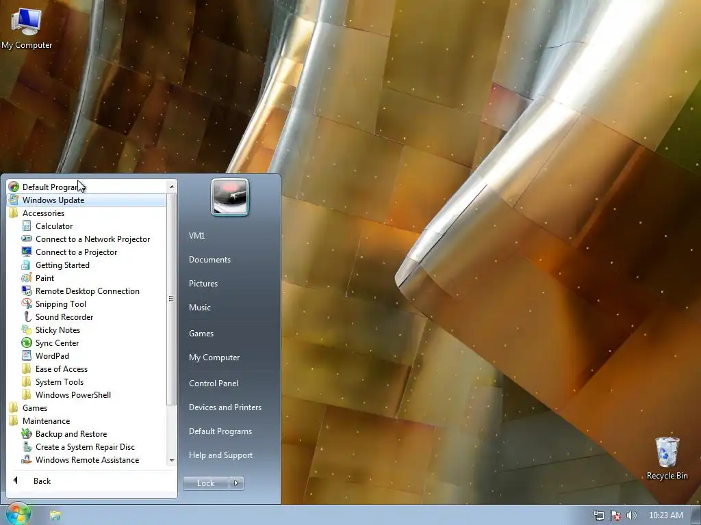Open Music from the Start menu
Screen dimensions: 701x525
pyautogui.click(x=199, y=307)
